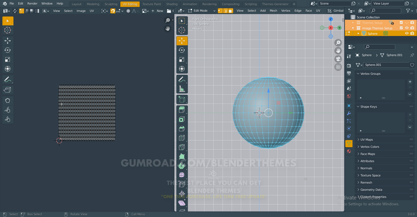Select the Annotate tool in UV editor
Screen dimensions: 417x217
tap(8, 80)
